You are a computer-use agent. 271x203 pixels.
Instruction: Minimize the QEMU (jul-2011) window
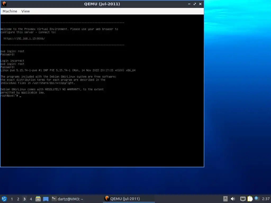(x=189, y=4)
